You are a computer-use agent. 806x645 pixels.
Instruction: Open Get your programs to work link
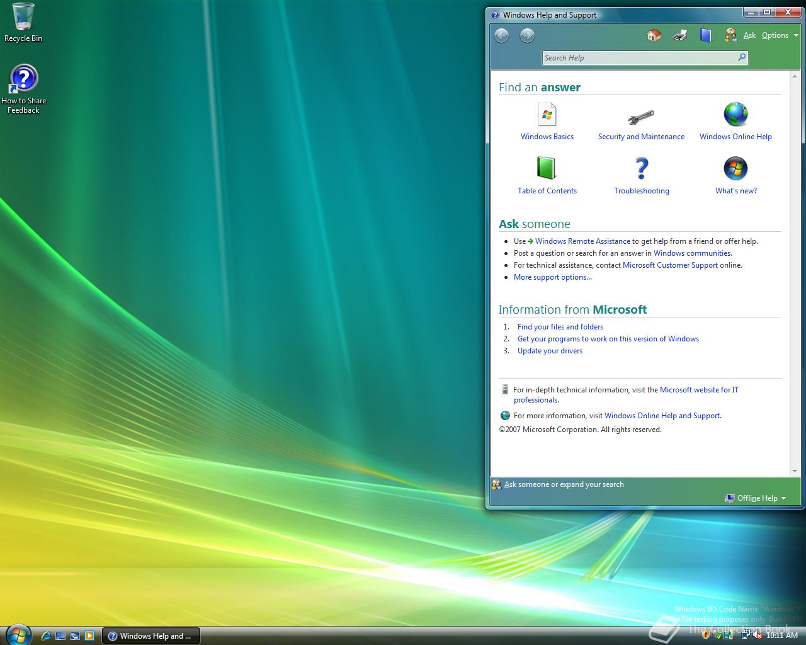(608, 339)
